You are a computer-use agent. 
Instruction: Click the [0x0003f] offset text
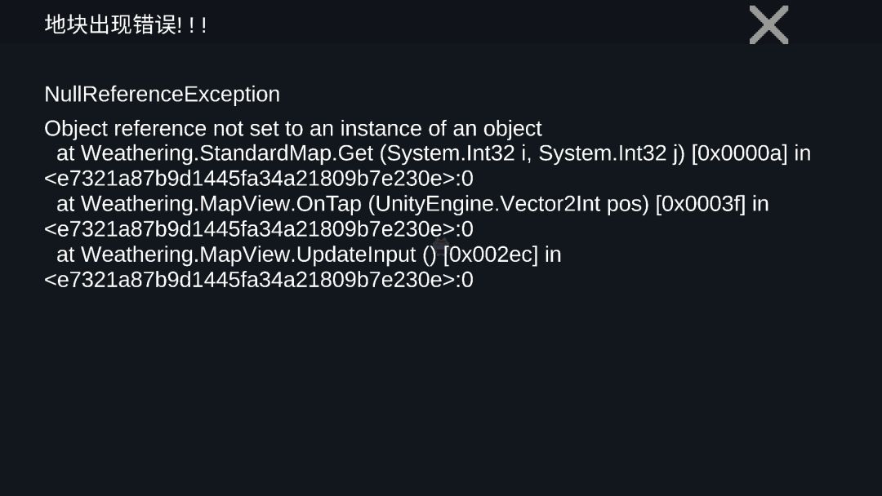(x=700, y=204)
